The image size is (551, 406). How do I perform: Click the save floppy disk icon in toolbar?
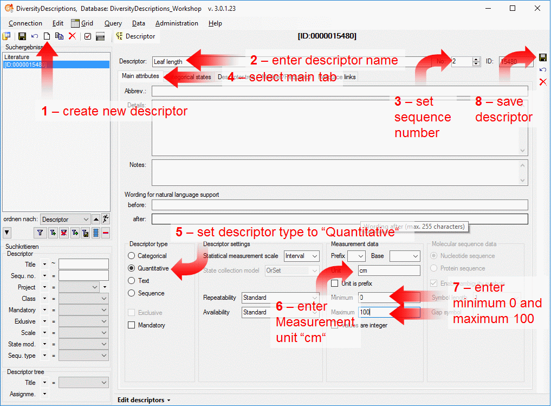[x=22, y=36]
